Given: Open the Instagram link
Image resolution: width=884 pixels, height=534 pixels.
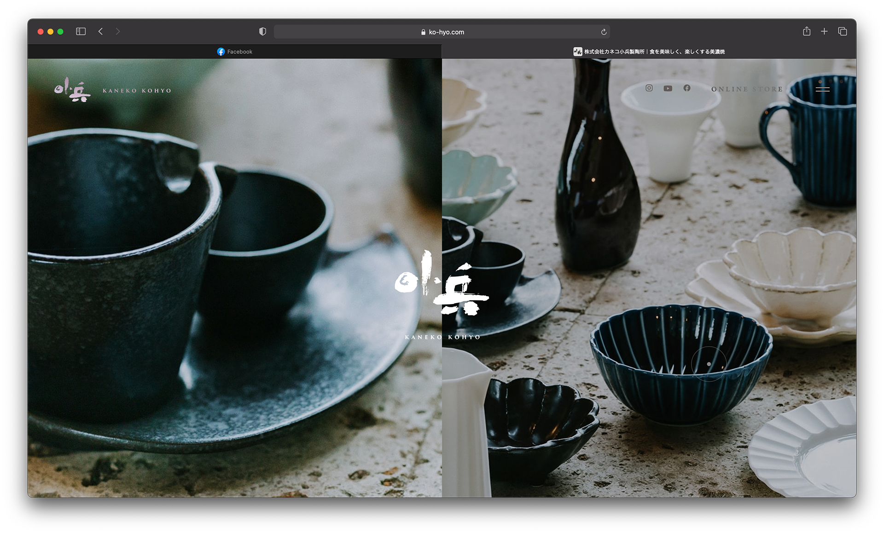Looking at the screenshot, I should click(649, 88).
